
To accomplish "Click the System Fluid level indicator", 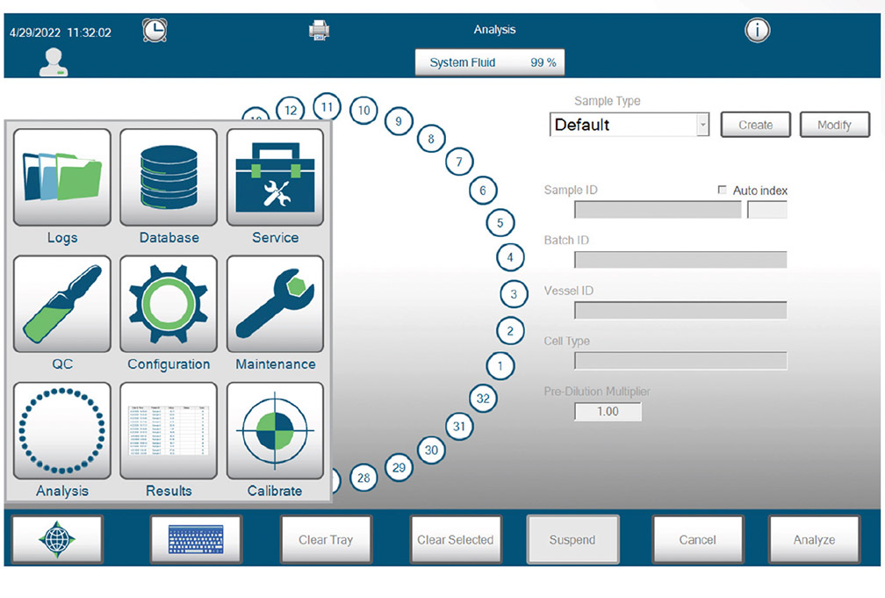I will tap(490, 63).
